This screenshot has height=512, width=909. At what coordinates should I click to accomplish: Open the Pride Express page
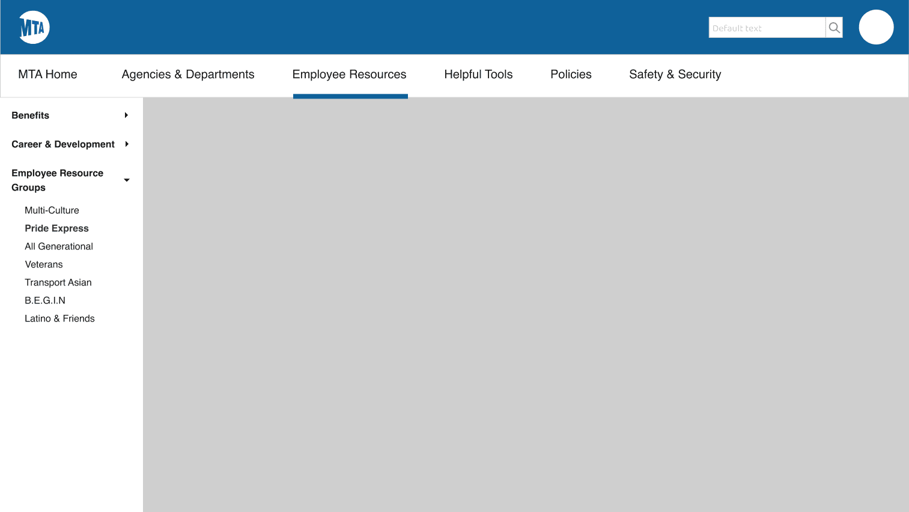point(56,228)
